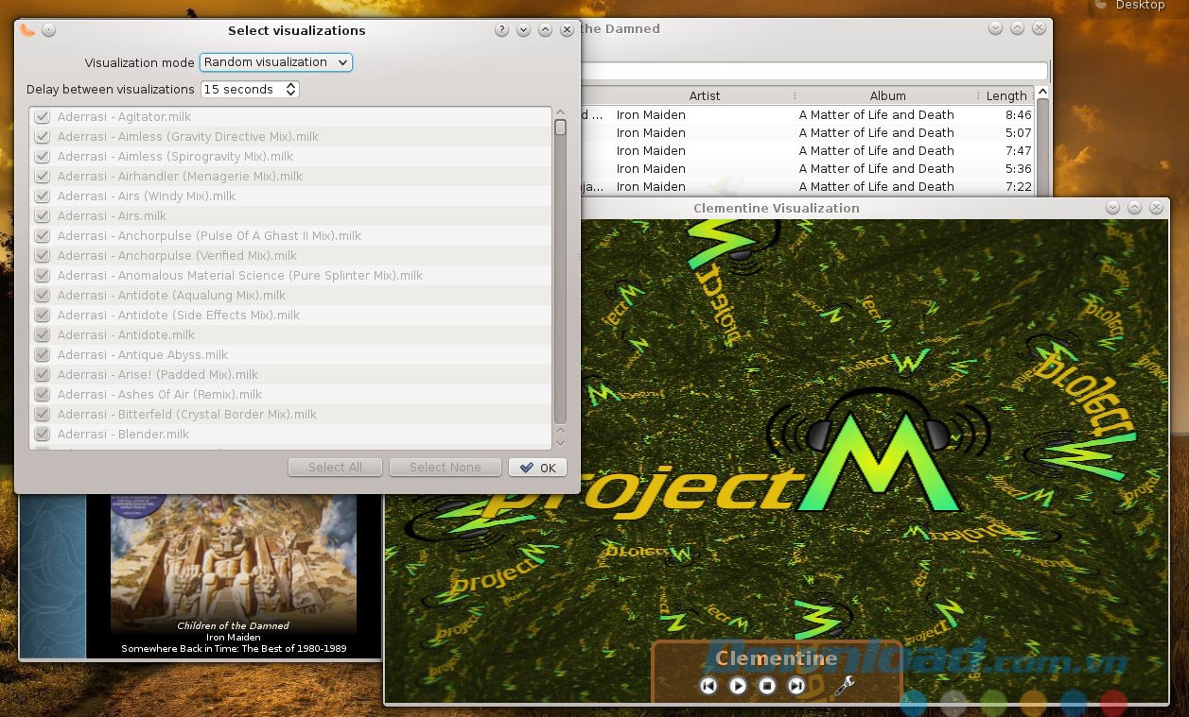Click the previous track button in visualization overlay
The image size is (1189, 717).
point(708,686)
